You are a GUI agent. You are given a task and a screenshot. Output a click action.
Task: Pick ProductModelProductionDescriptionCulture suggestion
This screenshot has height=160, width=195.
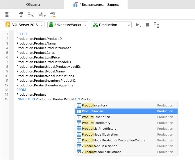(x=126, y=140)
